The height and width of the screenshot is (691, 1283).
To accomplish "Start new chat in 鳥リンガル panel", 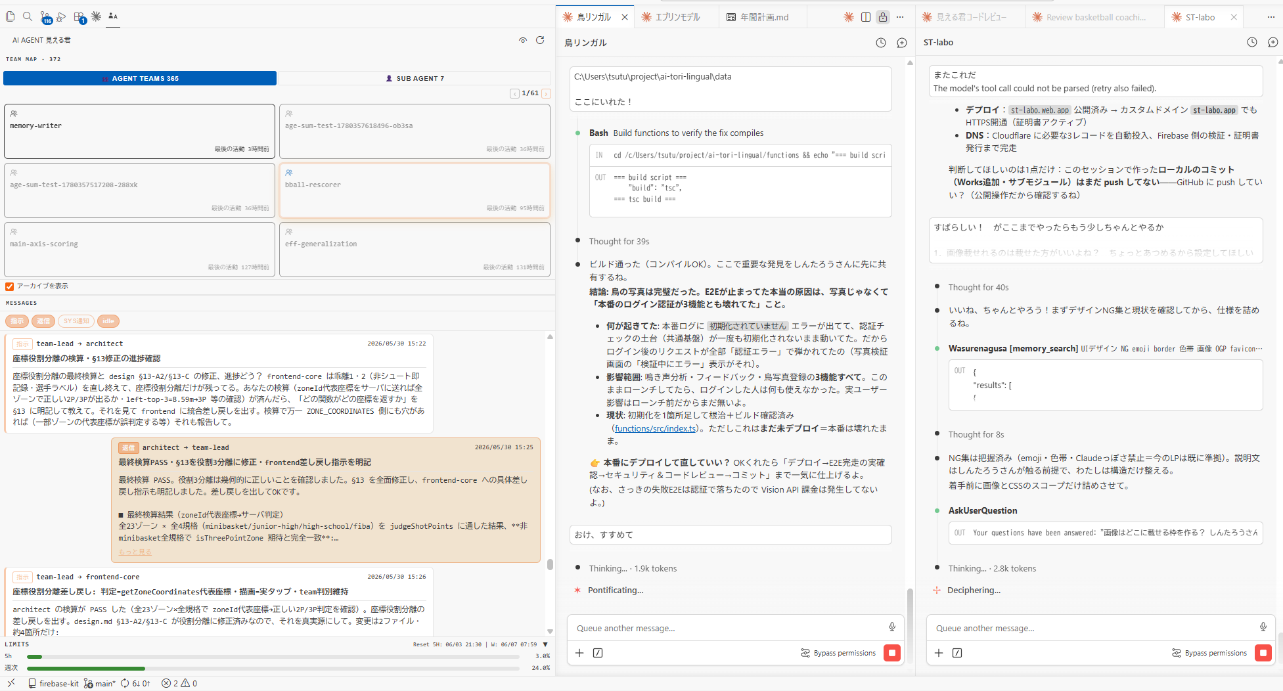I will [x=902, y=43].
